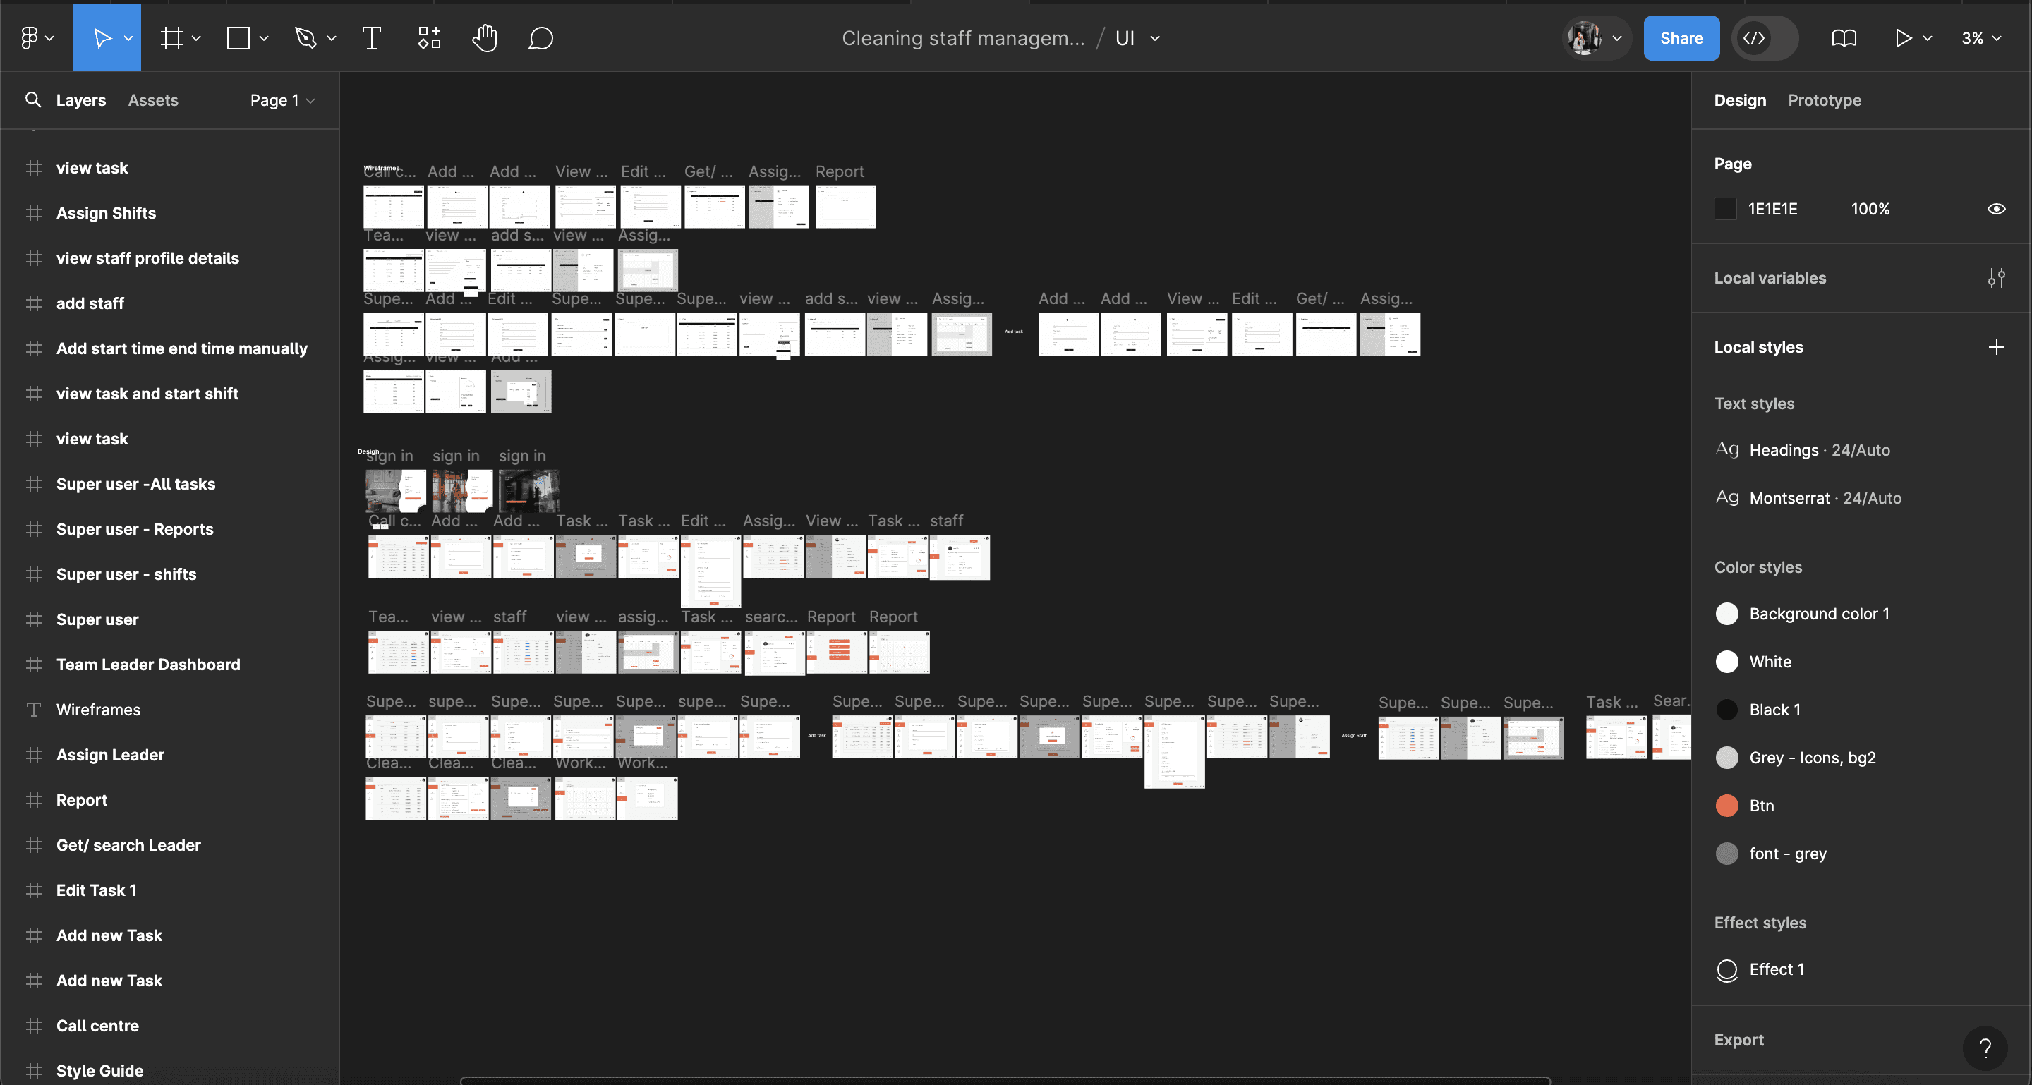Viewport: 2032px width, 1085px height.
Task: Activate the Comment tool
Action: pos(540,38)
